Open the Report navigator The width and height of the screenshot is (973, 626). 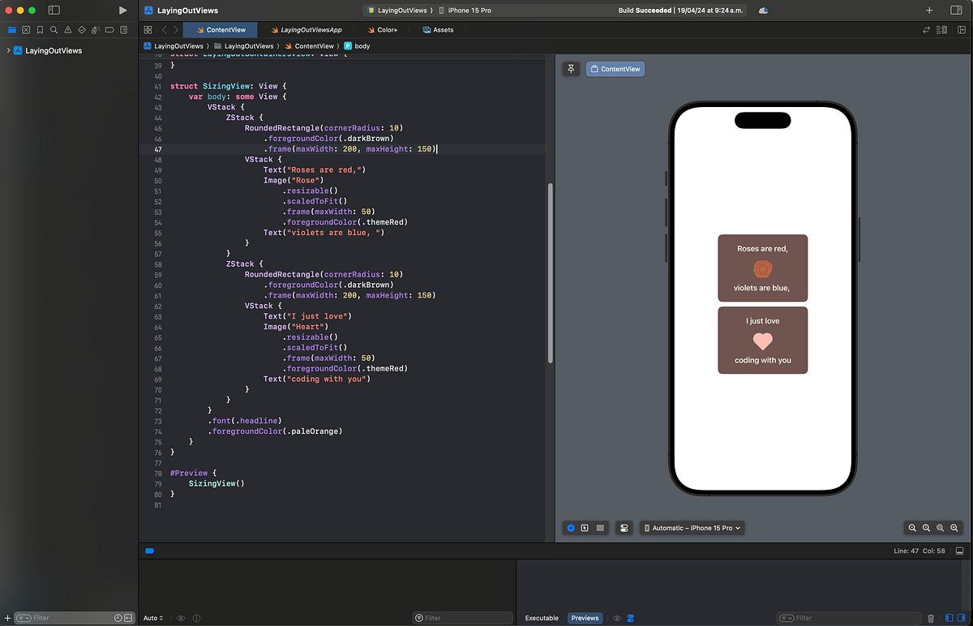point(124,29)
